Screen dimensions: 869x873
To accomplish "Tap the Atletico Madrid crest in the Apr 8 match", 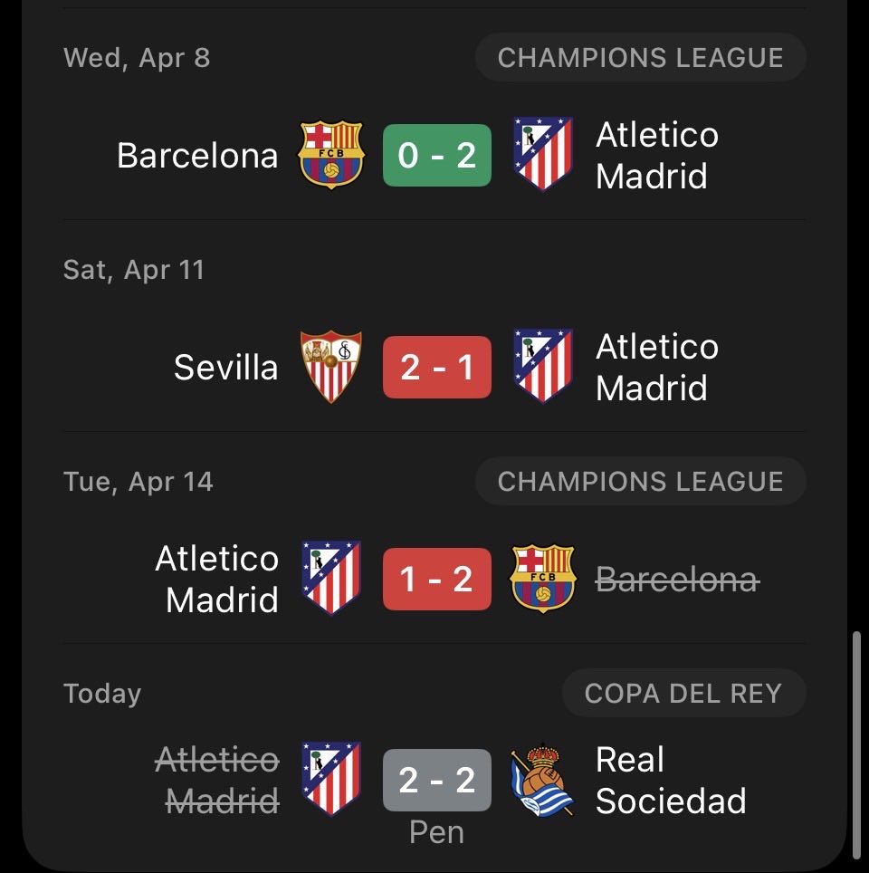I will pos(543,154).
